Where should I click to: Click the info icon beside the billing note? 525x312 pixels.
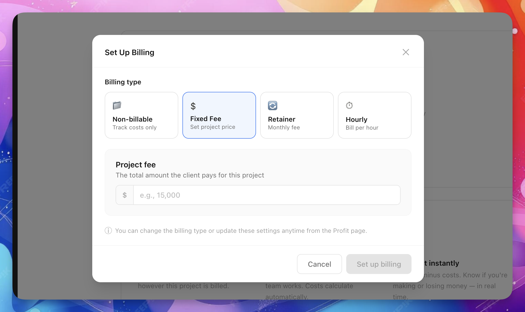pyautogui.click(x=108, y=231)
